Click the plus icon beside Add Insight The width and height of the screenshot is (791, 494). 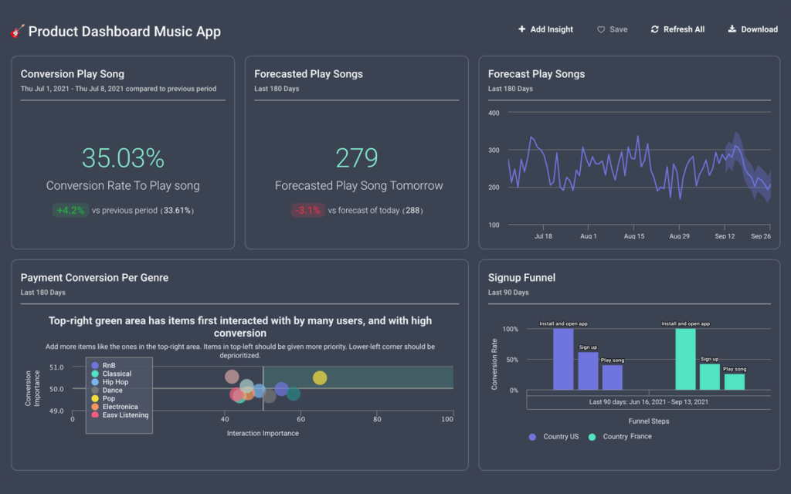[521, 29]
